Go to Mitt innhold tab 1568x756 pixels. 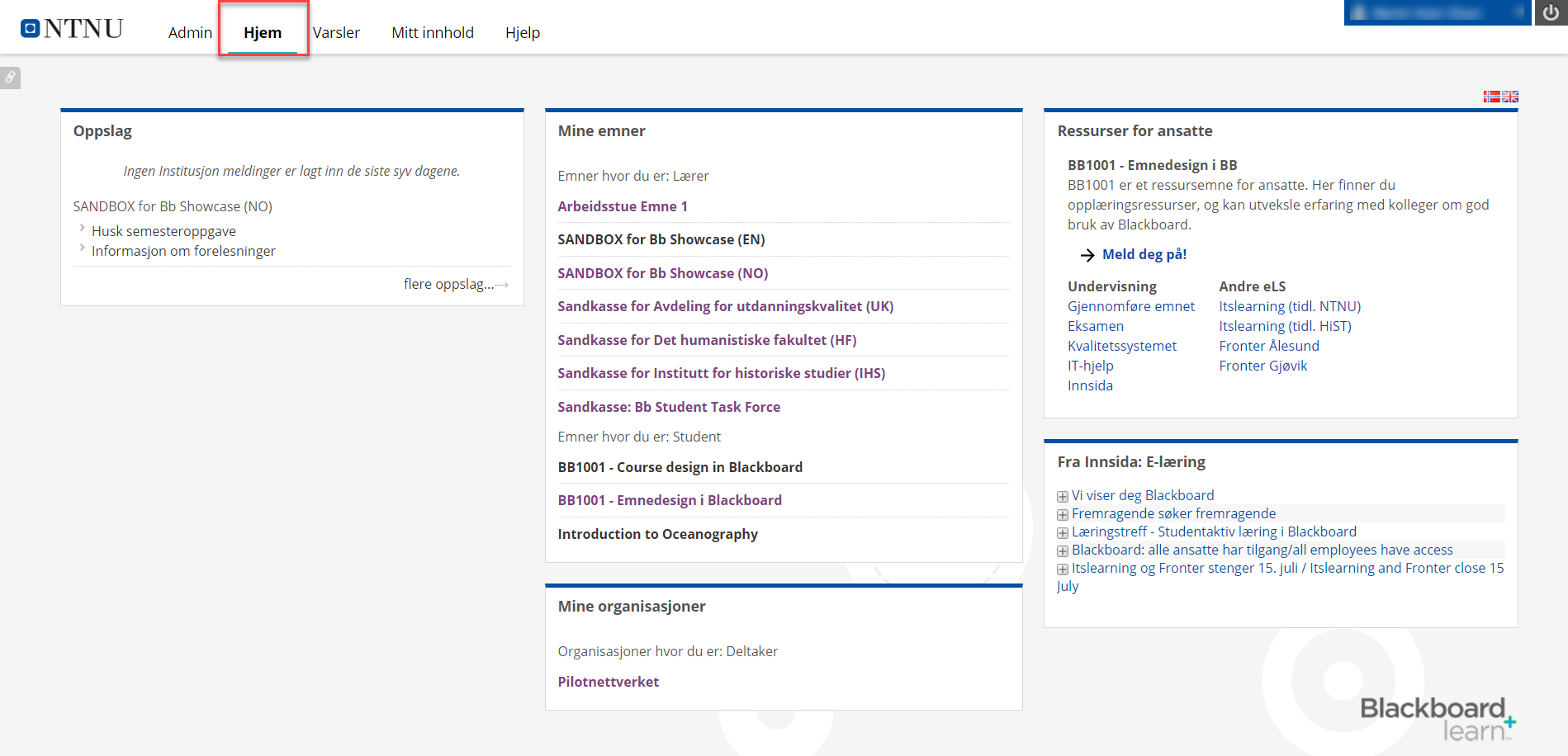[x=433, y=32]
